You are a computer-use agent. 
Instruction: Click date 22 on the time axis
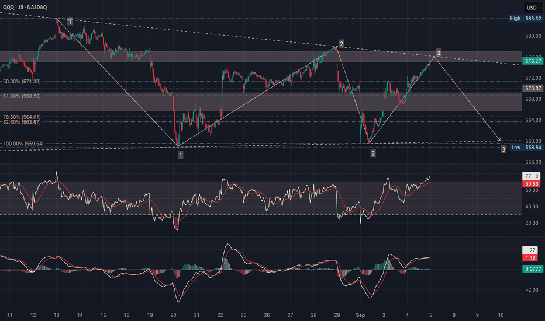(x=220, y=315)
